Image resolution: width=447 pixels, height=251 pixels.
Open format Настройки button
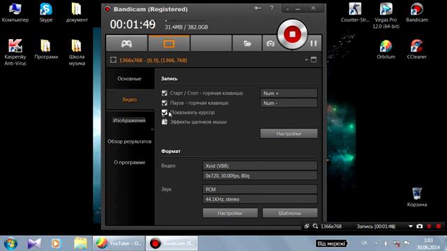coord(230,213)
